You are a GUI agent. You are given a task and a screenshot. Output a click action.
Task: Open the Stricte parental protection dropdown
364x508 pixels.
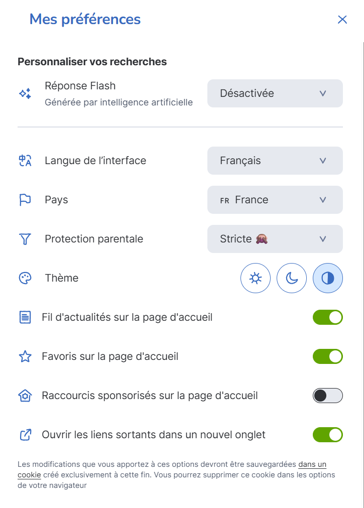[x=275, y=239]
